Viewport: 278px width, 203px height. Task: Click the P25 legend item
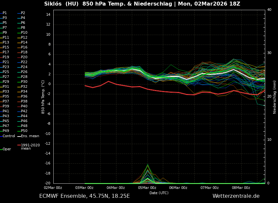pyautogui.click(x=6, y=72)
